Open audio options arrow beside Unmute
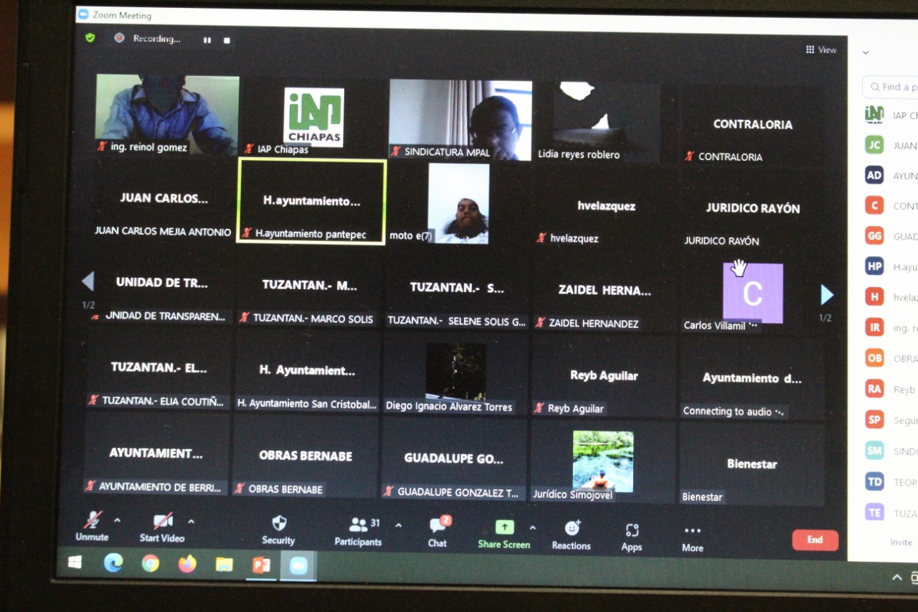 click(x=117, y=520)
